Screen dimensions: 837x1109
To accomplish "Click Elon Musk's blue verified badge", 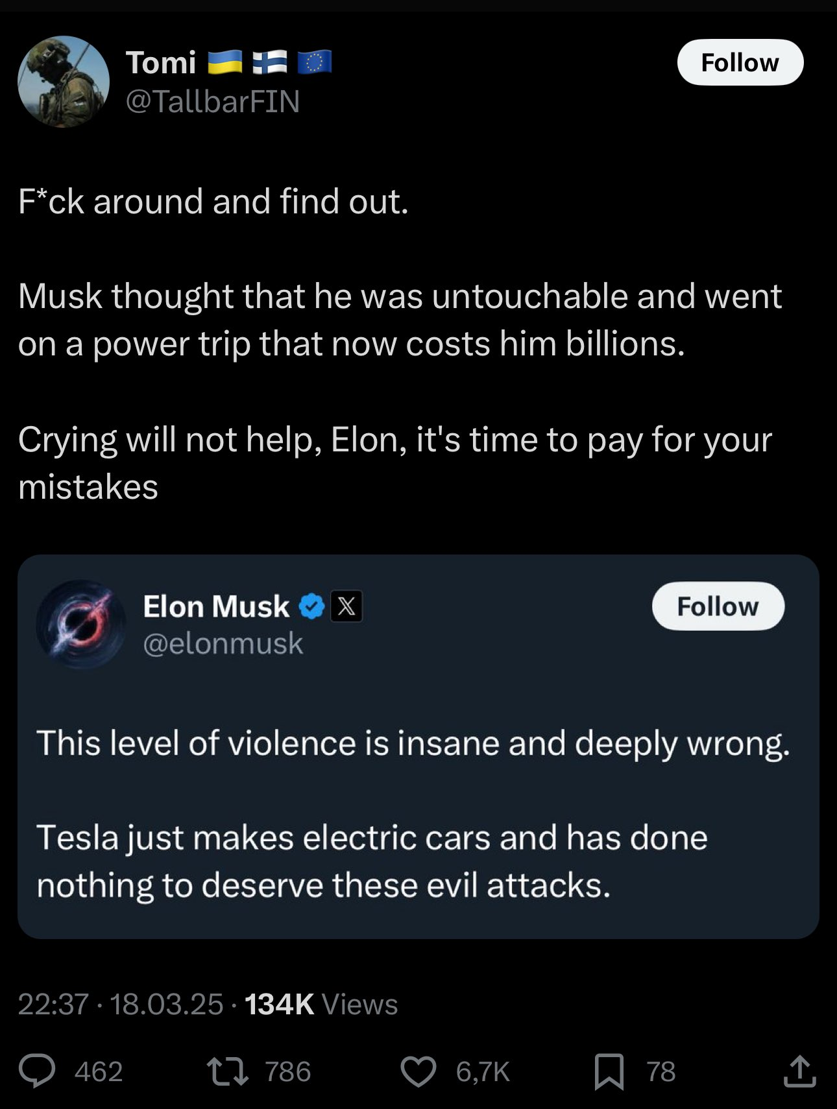I will [x=312, y=606].
